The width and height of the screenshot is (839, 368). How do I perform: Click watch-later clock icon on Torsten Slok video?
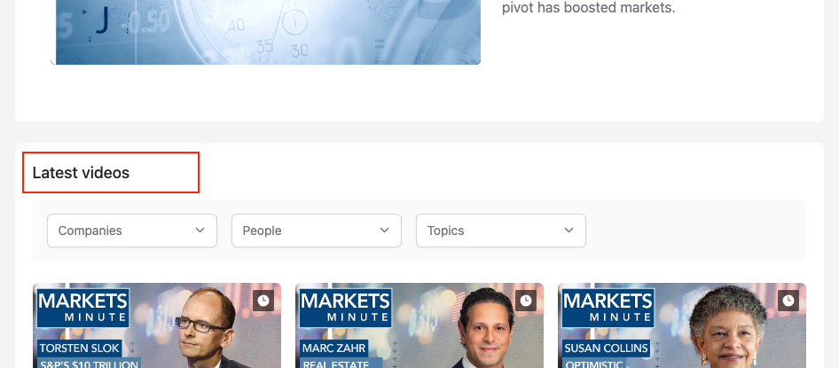coord(263,301)
